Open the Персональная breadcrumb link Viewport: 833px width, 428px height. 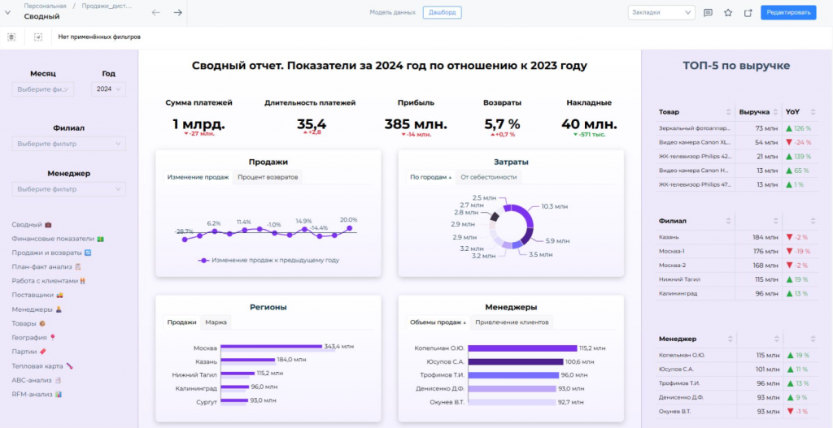tap(46, 6)
